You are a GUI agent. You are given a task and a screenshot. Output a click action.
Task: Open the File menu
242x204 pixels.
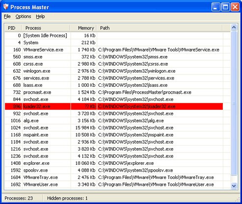(x=7, y=17)
